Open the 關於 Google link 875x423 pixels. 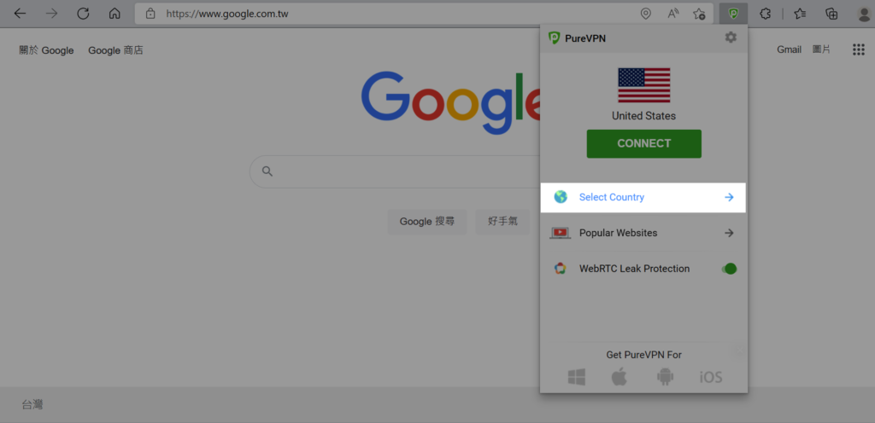(46, 50)
